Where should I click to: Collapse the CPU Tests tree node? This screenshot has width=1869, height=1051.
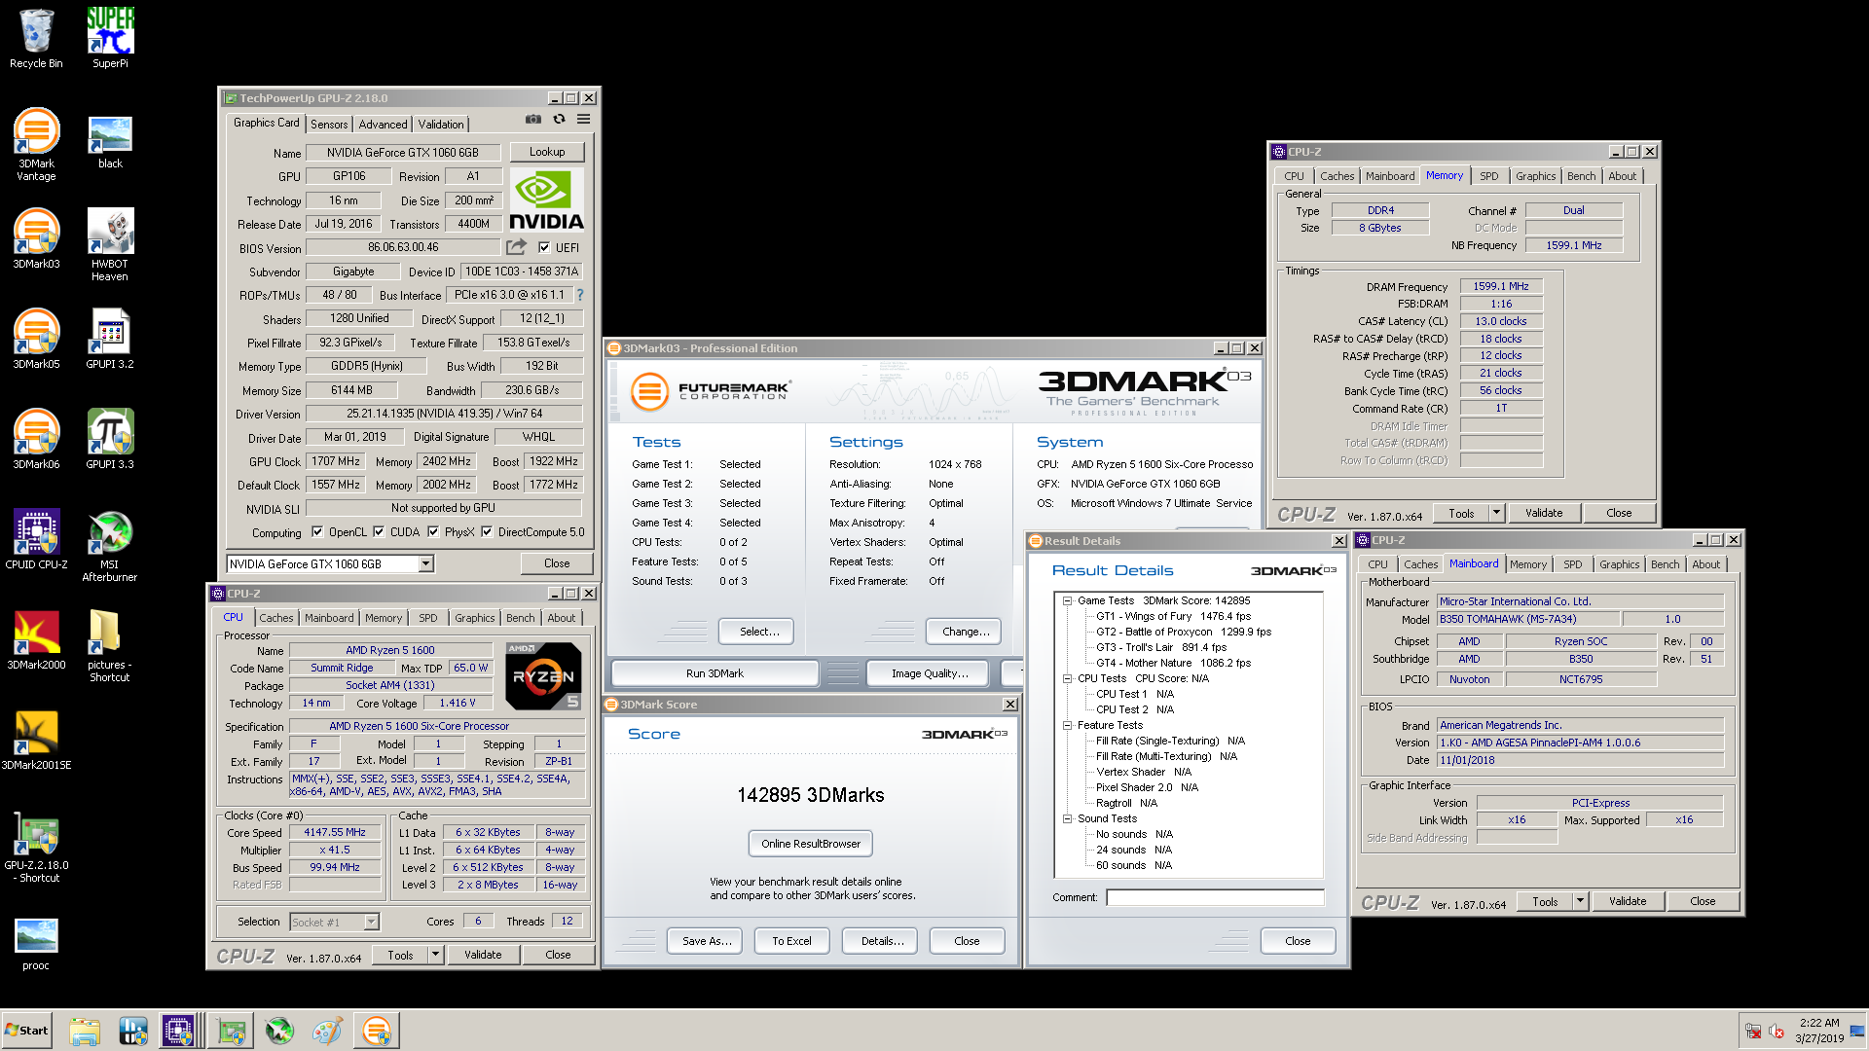click(1067, 679)
